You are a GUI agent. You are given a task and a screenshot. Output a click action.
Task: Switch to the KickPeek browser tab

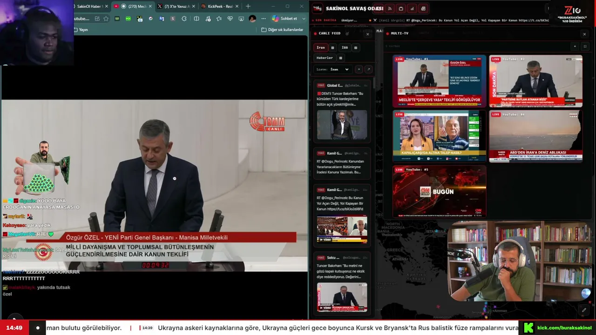[x=220, y=7]
